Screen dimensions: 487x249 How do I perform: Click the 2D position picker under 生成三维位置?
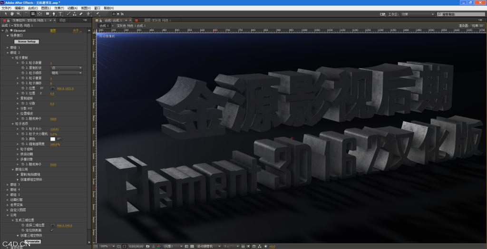(52, 225)
